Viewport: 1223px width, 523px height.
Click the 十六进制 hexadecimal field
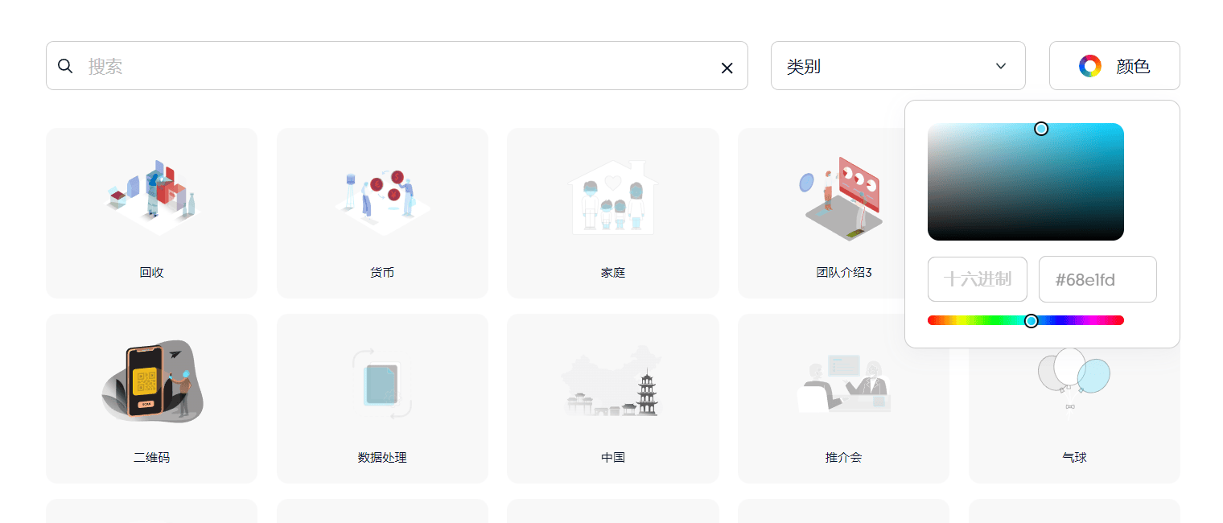tap(977, 279)
